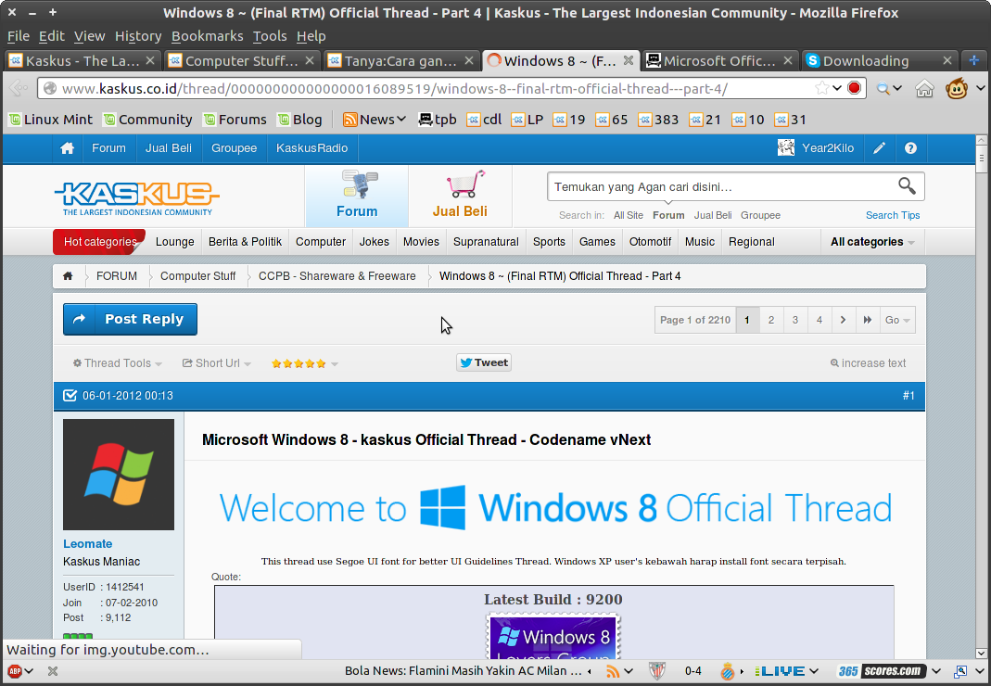Open the History menu
This screenshot has height=686, width=991.
[138, 36]
